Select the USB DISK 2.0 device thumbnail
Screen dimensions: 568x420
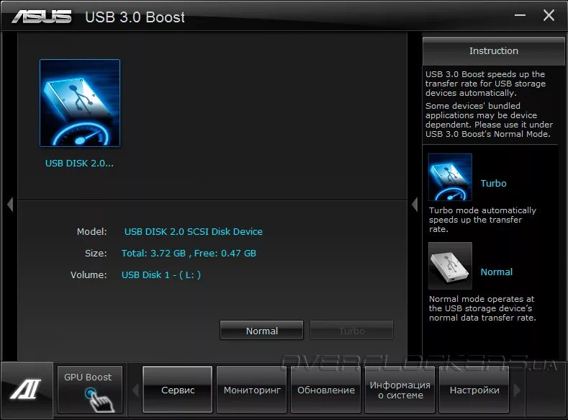click(80, 103)
